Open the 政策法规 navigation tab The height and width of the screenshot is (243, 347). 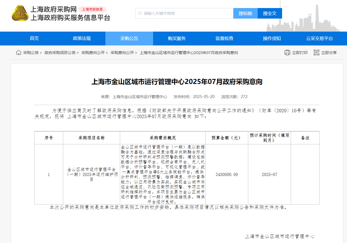(x=82, y=39)
